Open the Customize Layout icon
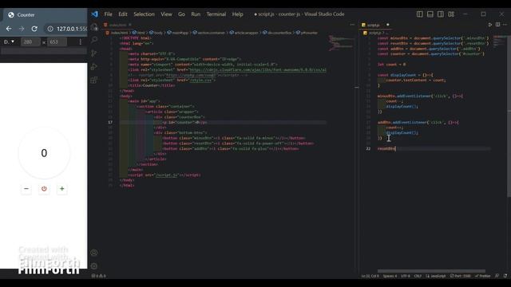This screenshot has width=511, height=287. tap(451, 14)
